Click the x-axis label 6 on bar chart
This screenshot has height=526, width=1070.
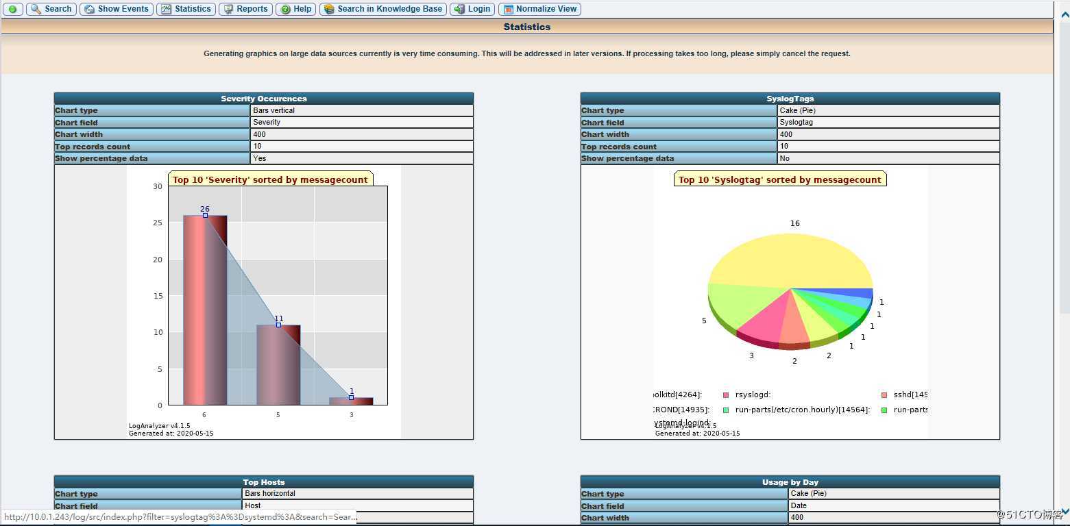pyautogui.click(x=204, y=414)
